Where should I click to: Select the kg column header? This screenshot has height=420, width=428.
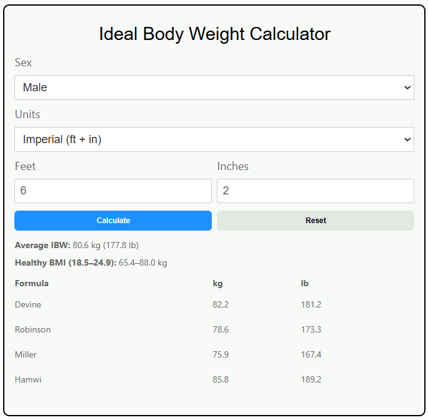217,283
